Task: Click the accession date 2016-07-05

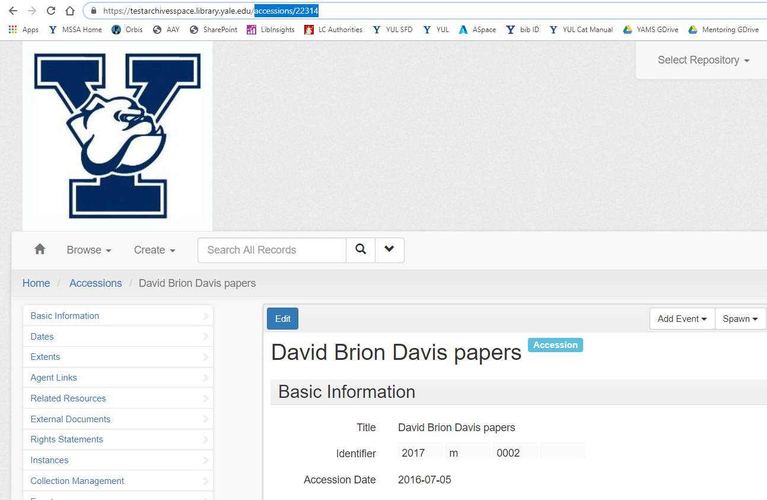Action: tap(425, 480)
